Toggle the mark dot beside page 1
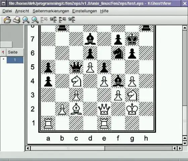 pyautogui.click(x=3, y=59)
